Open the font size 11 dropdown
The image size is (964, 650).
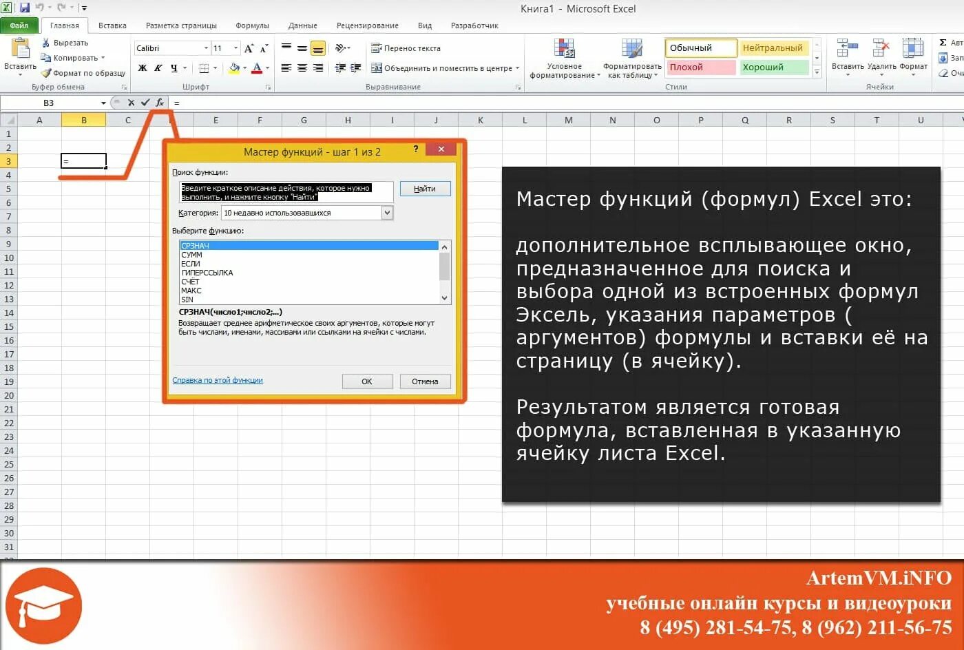pos(236,48)
